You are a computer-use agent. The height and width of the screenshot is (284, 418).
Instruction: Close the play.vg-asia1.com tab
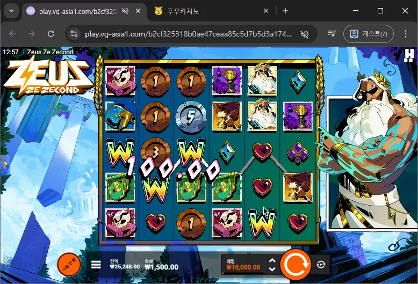pos(138,11)
